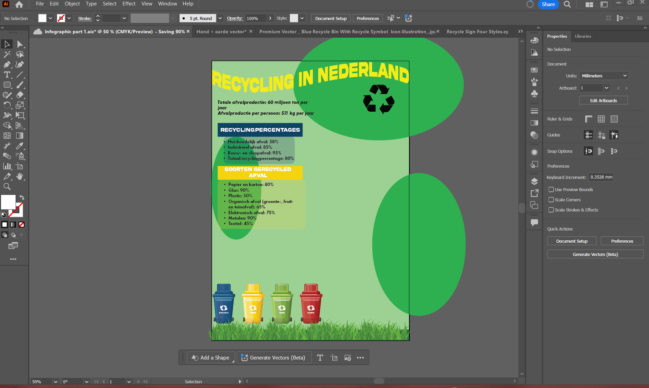Pick the Paintbrush tool
This screenshot has height=388, width=649.
pos(20,85)
